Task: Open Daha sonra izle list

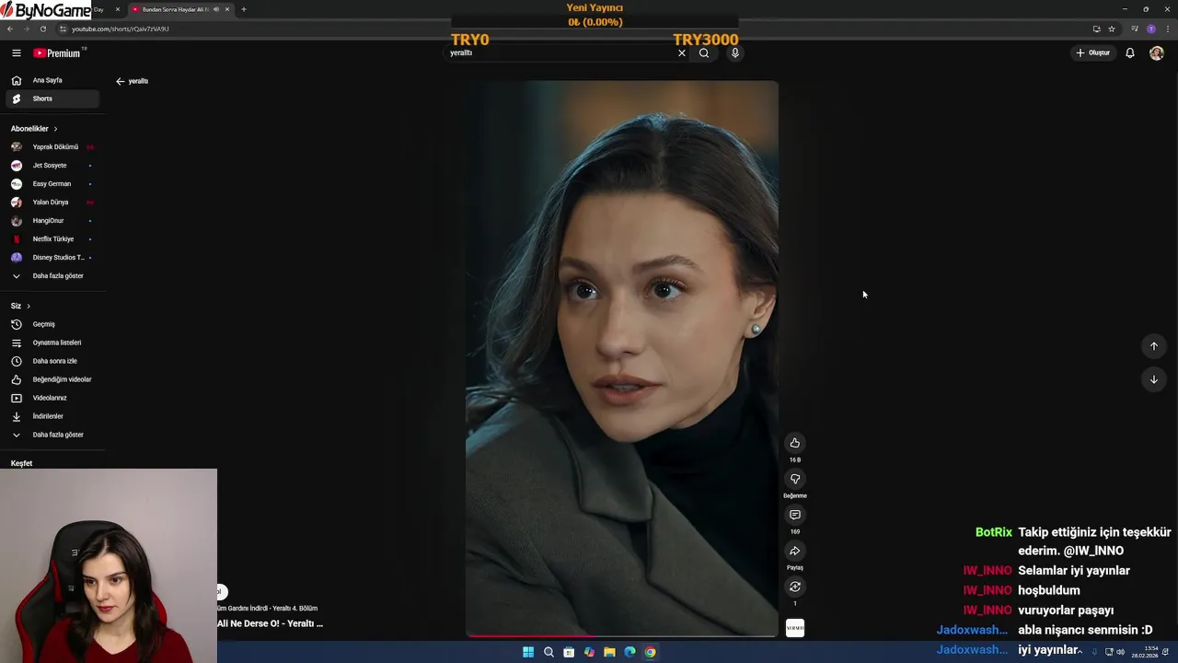Action: pyautogui.click(x=52, y=361)
